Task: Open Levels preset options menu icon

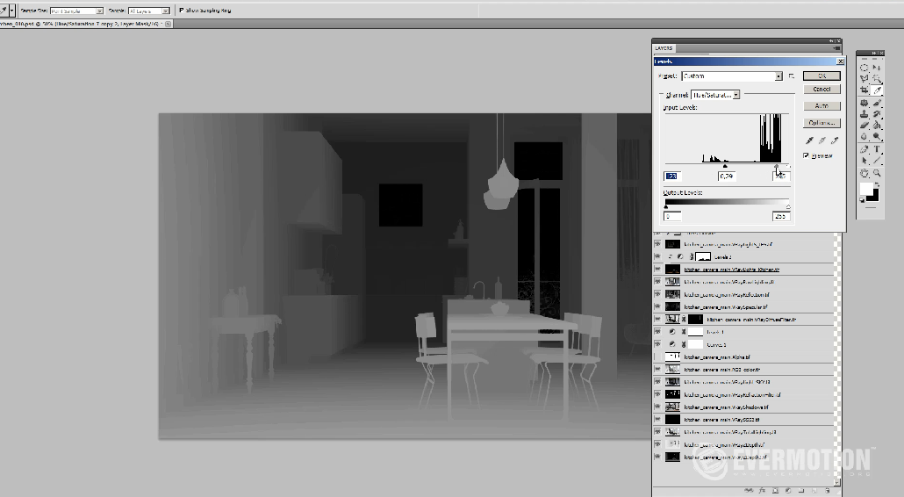Action: coord(792,76)
